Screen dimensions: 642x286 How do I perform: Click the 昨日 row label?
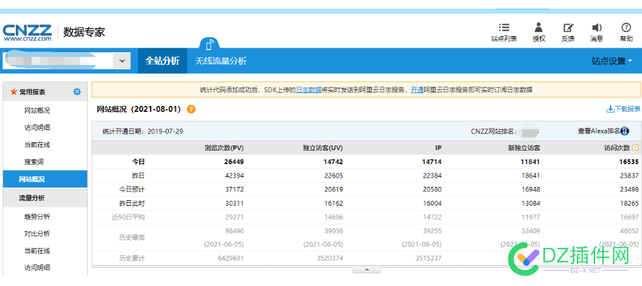(x=138, y=175)
